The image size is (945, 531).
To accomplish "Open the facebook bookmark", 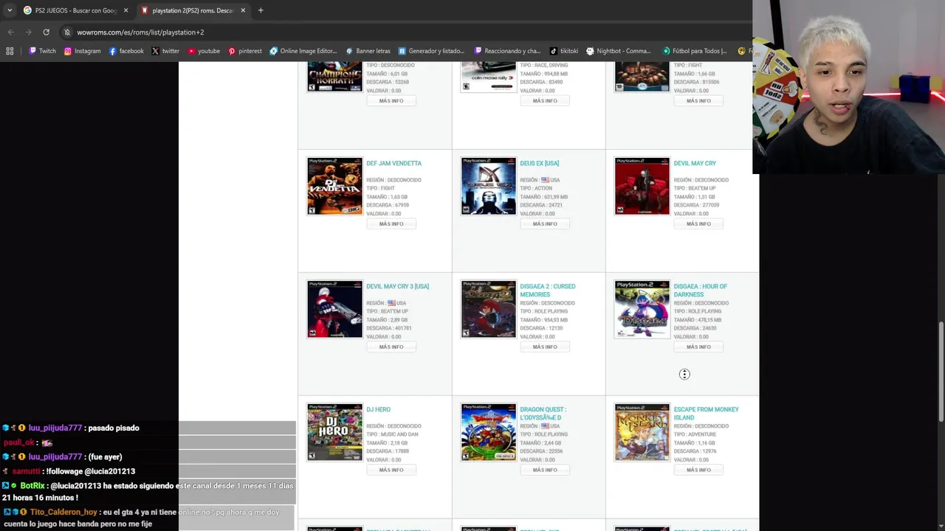I will pos(126,51).
